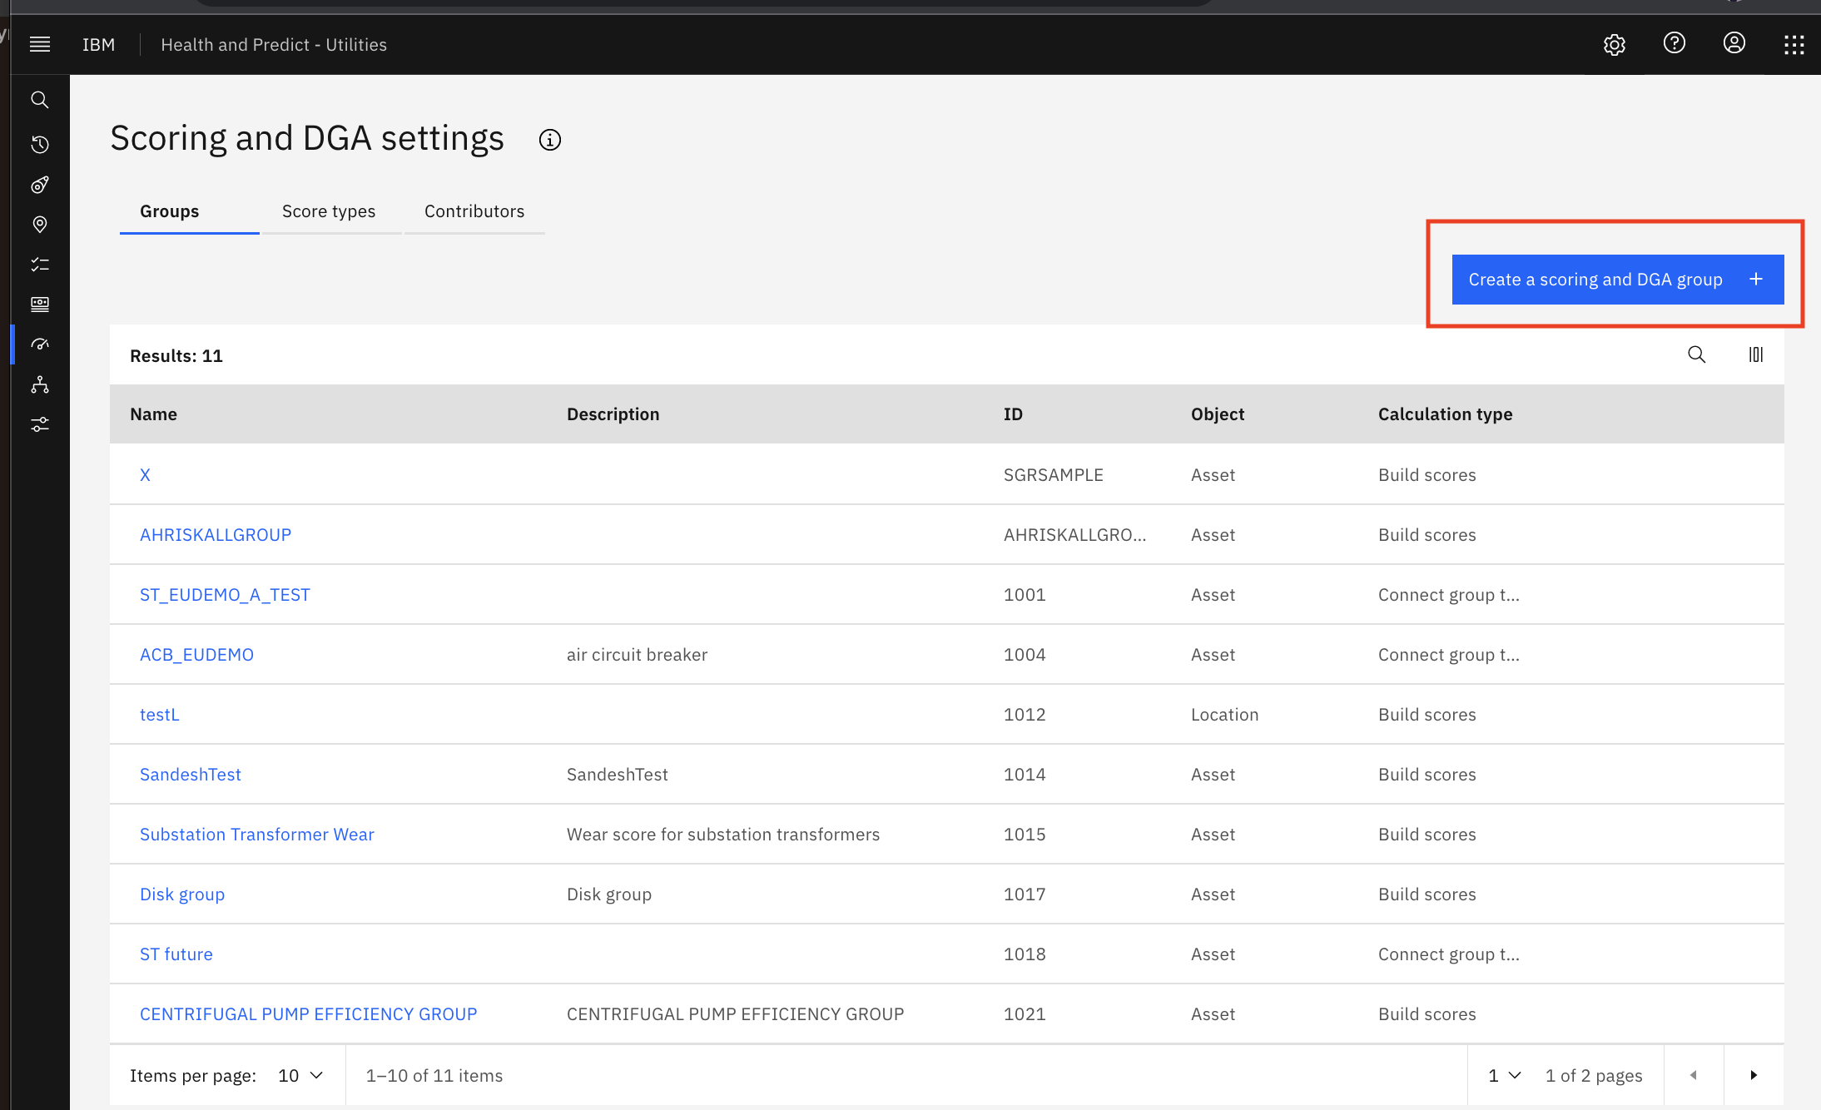Open the Disk group link

click(x=182, y=894)
